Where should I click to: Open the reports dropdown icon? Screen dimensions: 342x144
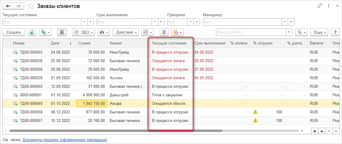148,32
